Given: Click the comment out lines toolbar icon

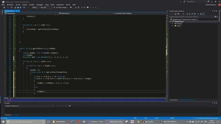Looking at the screenshot, I should pos(82,8).
